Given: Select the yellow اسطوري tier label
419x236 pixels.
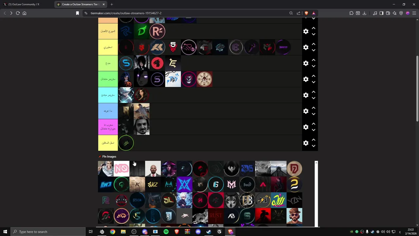Looking at the screenshot, I should 108,47.
